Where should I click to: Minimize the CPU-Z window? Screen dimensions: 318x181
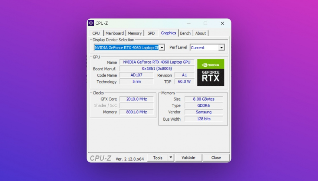coord(189,23)
